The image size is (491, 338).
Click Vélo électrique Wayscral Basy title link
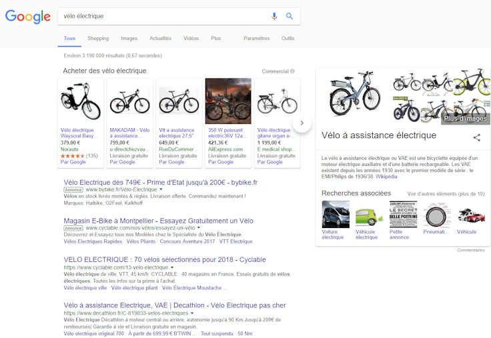click(x=79, y=133)
